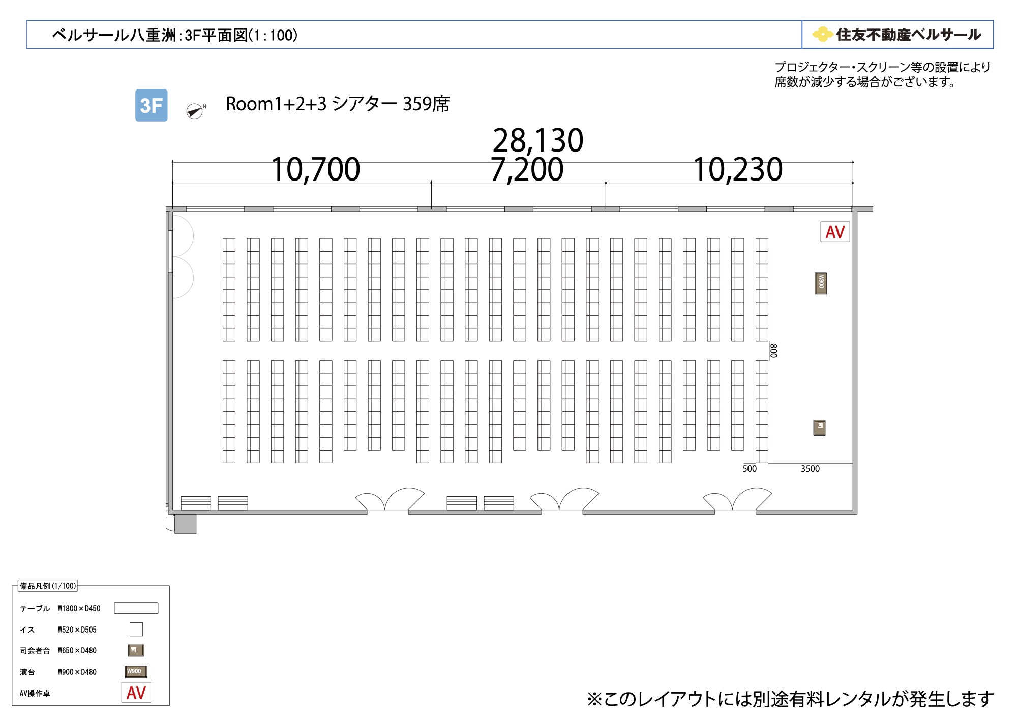Click the AV operation desk in the room

(835, 232)
